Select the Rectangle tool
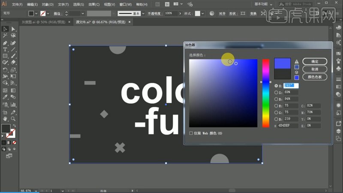343x193 pixels. [5, 56]
